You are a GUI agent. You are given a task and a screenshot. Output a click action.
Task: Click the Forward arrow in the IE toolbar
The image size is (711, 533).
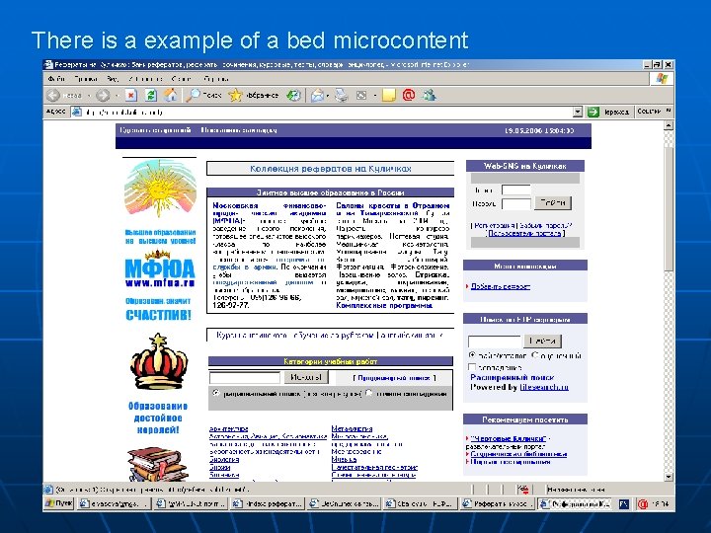tap(103, 95)
